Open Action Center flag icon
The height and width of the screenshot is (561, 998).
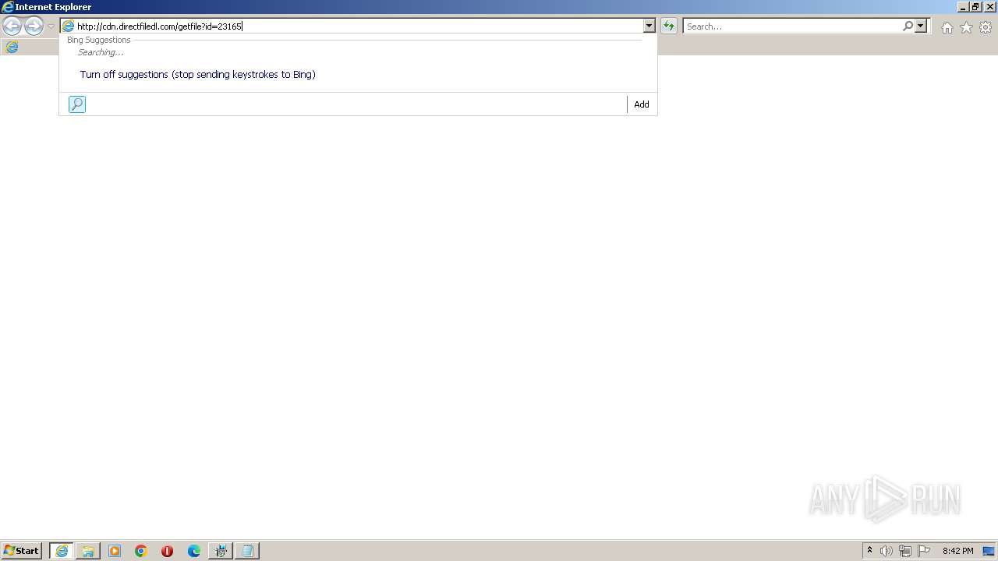924,551
